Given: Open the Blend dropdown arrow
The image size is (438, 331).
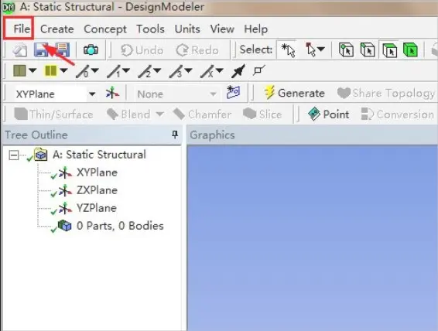Looking at the screenshot, I should click(x=159, y=114).
